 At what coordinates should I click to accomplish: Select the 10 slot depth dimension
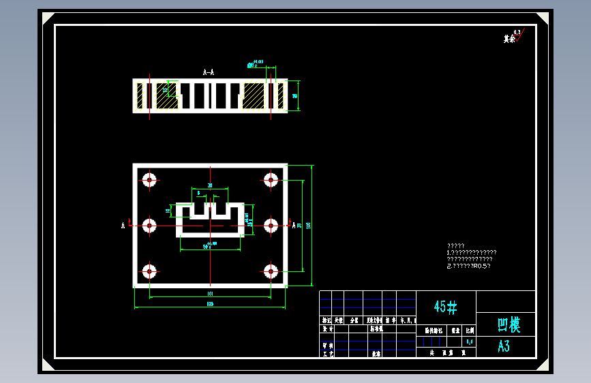(x=168, y=211)
